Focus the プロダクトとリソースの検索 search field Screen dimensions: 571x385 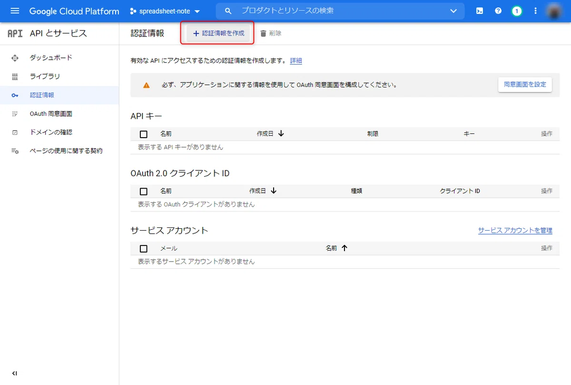340,11
